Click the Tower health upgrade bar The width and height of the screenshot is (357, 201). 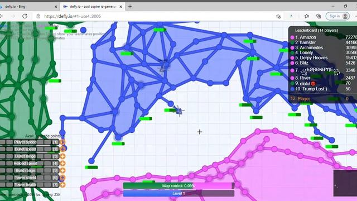(30, 185)
